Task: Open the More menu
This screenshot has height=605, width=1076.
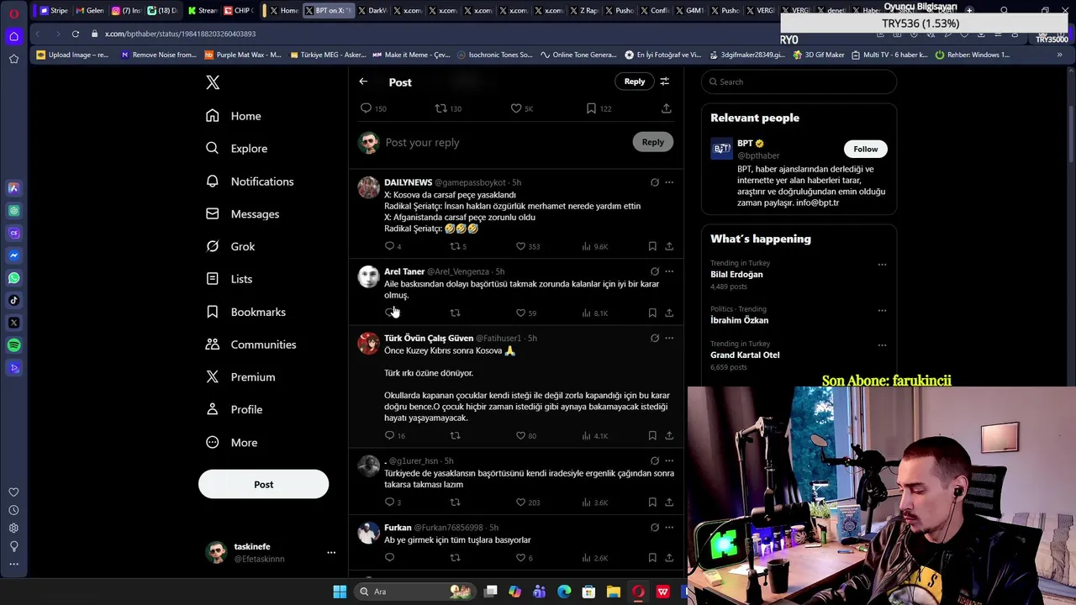Action: (x=231, y=443)
